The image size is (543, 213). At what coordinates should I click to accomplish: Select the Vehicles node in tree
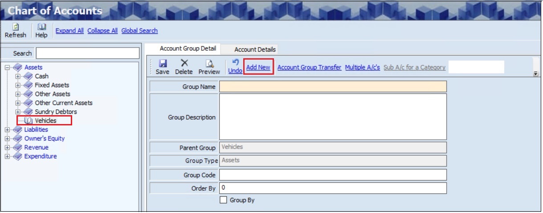tap(45, 121)
